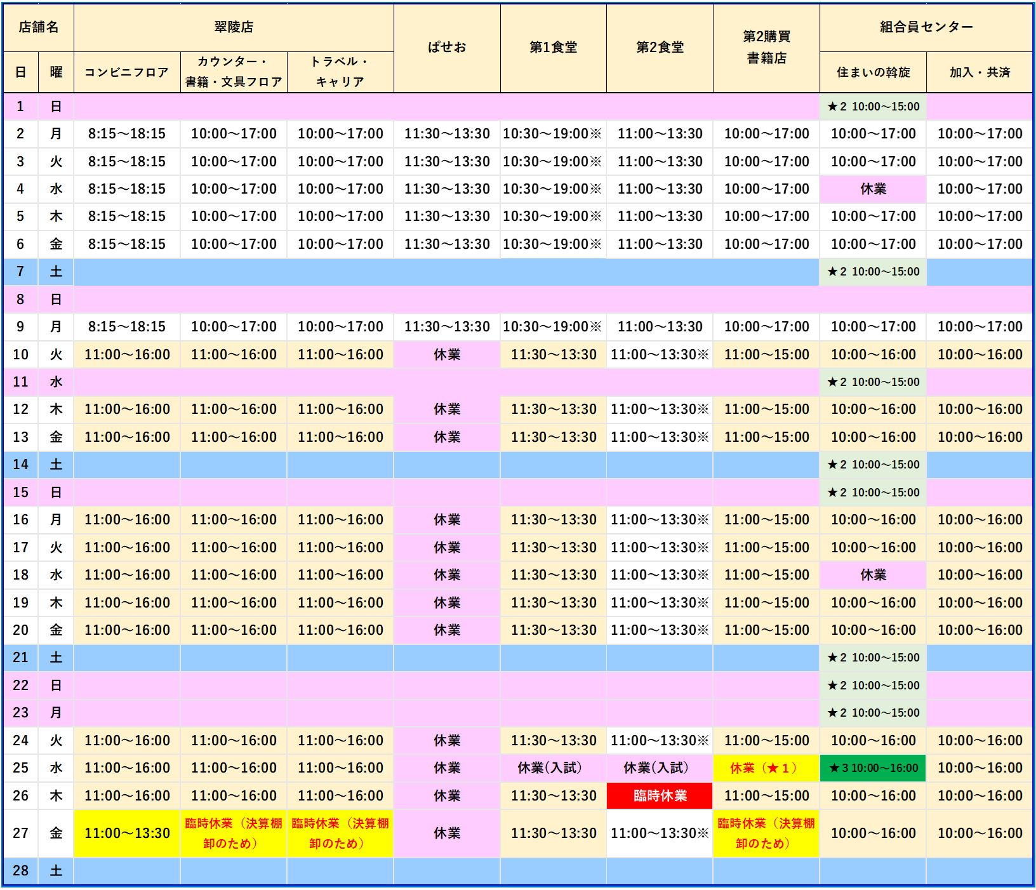The width and height of the screenshot is (1036, 890).
Task: Click 休業 in 住まいの斡旋 on day 4
Action: point(873,189)
